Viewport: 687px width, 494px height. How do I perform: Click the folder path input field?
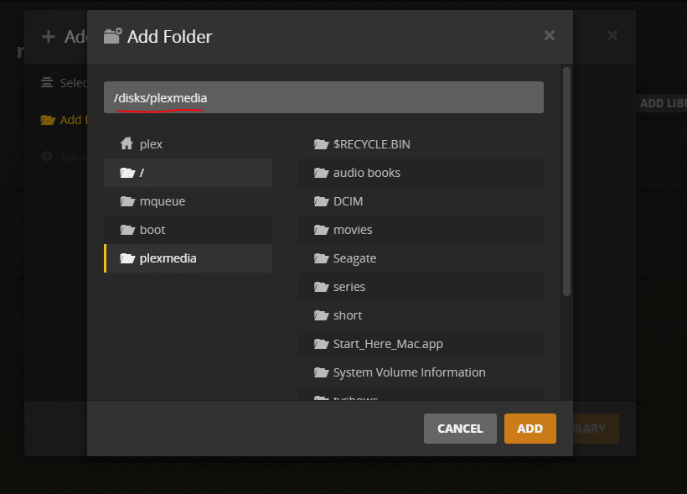coord(323,97)
